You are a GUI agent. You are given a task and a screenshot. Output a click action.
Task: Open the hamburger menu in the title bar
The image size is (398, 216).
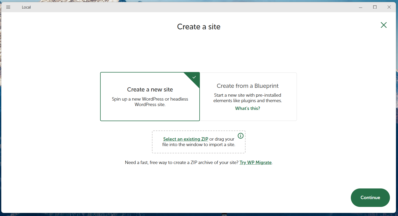pyautogui.click(x=8, y=7)
